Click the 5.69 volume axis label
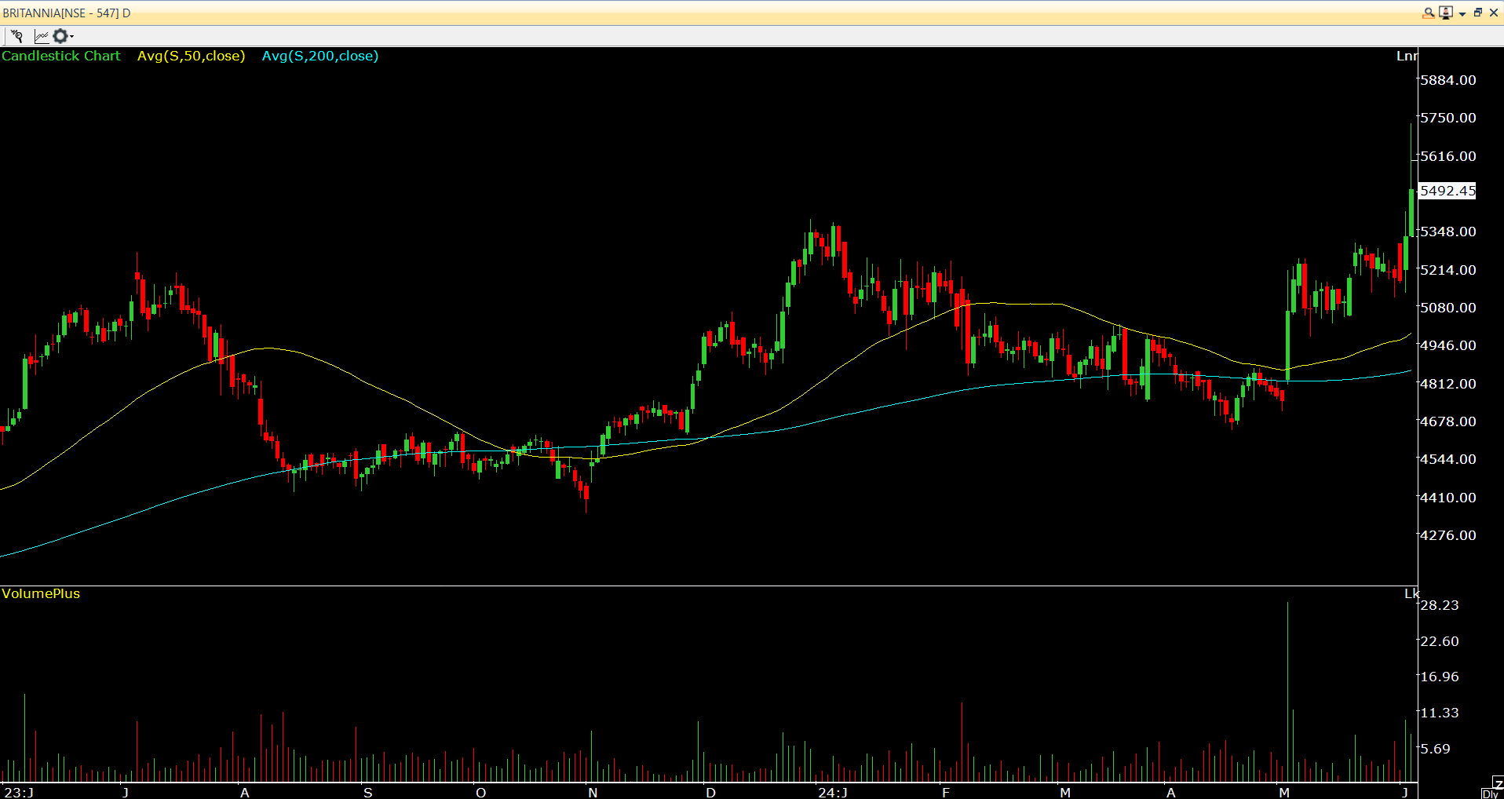Image resolution: width=1504 pixels, height=799 pixels. coord(1436,749)
